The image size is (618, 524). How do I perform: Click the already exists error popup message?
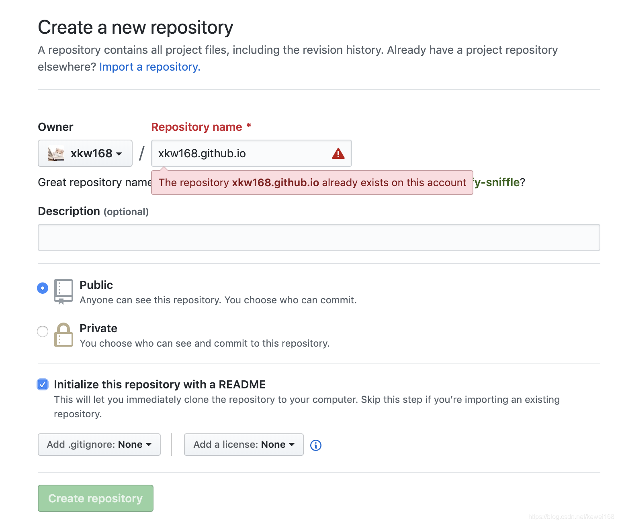tap(312, 183)
